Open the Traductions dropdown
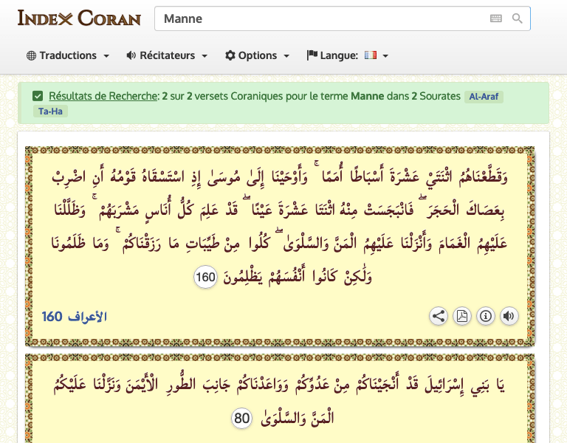The image size is (567, 443). tap(68, 55)
